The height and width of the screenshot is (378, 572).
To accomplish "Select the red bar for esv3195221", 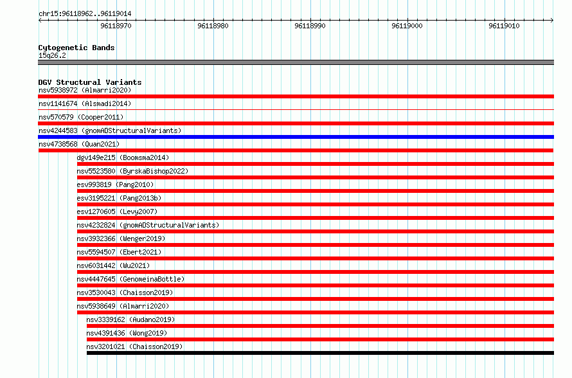I will tap(315, 204).
